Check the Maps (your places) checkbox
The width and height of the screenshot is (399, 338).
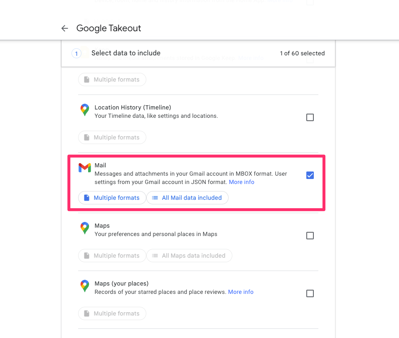tap(310, 293)
